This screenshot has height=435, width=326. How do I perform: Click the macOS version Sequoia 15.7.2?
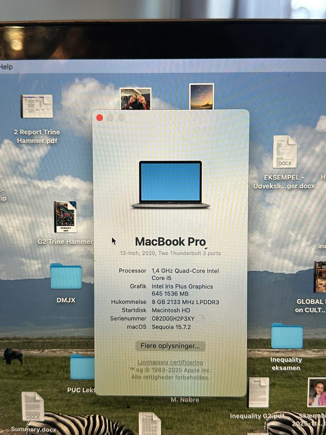click(x=171, y=327)
